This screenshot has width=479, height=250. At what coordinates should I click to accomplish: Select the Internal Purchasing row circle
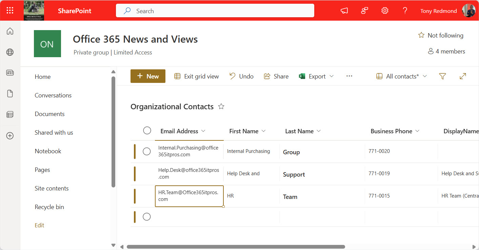(147, 151)
